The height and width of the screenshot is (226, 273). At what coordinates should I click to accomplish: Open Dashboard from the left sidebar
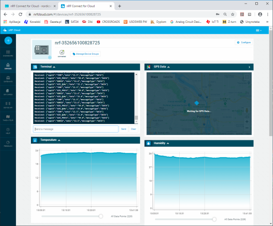click(x=8, y=55)
